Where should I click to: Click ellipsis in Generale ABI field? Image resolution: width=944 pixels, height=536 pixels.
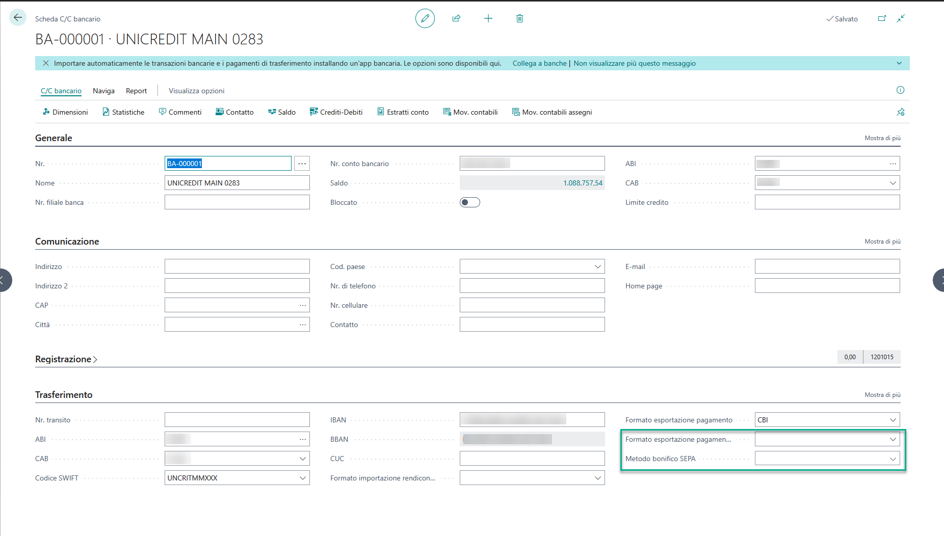click(893, 164)
